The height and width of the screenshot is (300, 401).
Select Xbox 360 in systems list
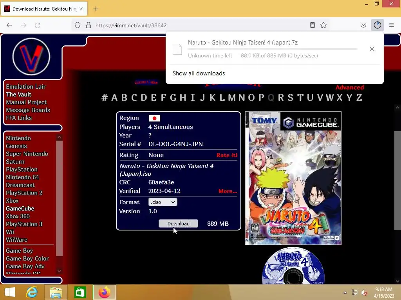pyautogui.click(x=18, y=216)
